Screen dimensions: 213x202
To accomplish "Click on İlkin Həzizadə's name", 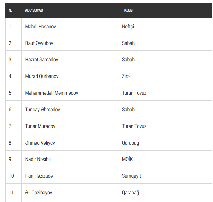I will [x=39, y=176].
